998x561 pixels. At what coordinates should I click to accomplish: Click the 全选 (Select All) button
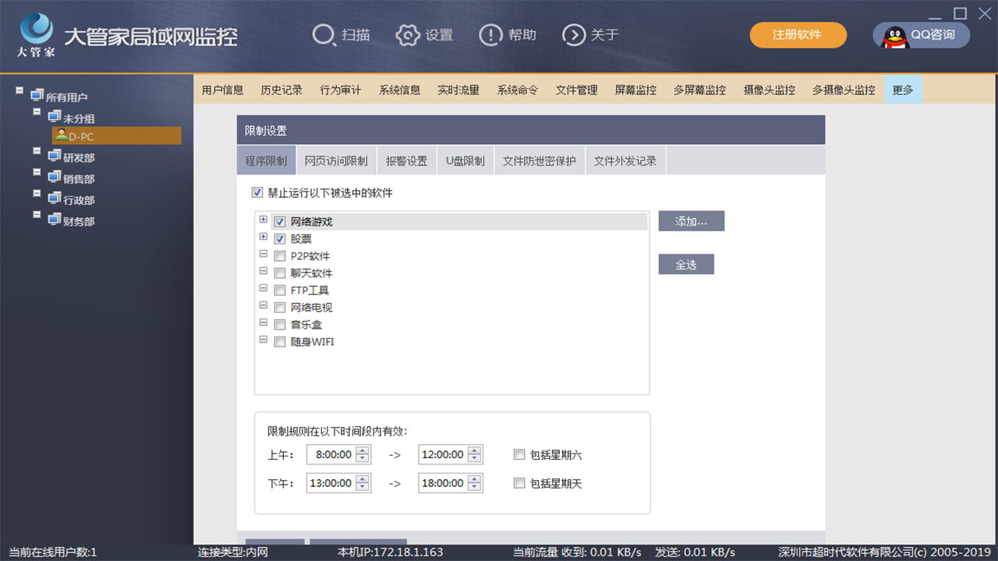pos(686,264)
